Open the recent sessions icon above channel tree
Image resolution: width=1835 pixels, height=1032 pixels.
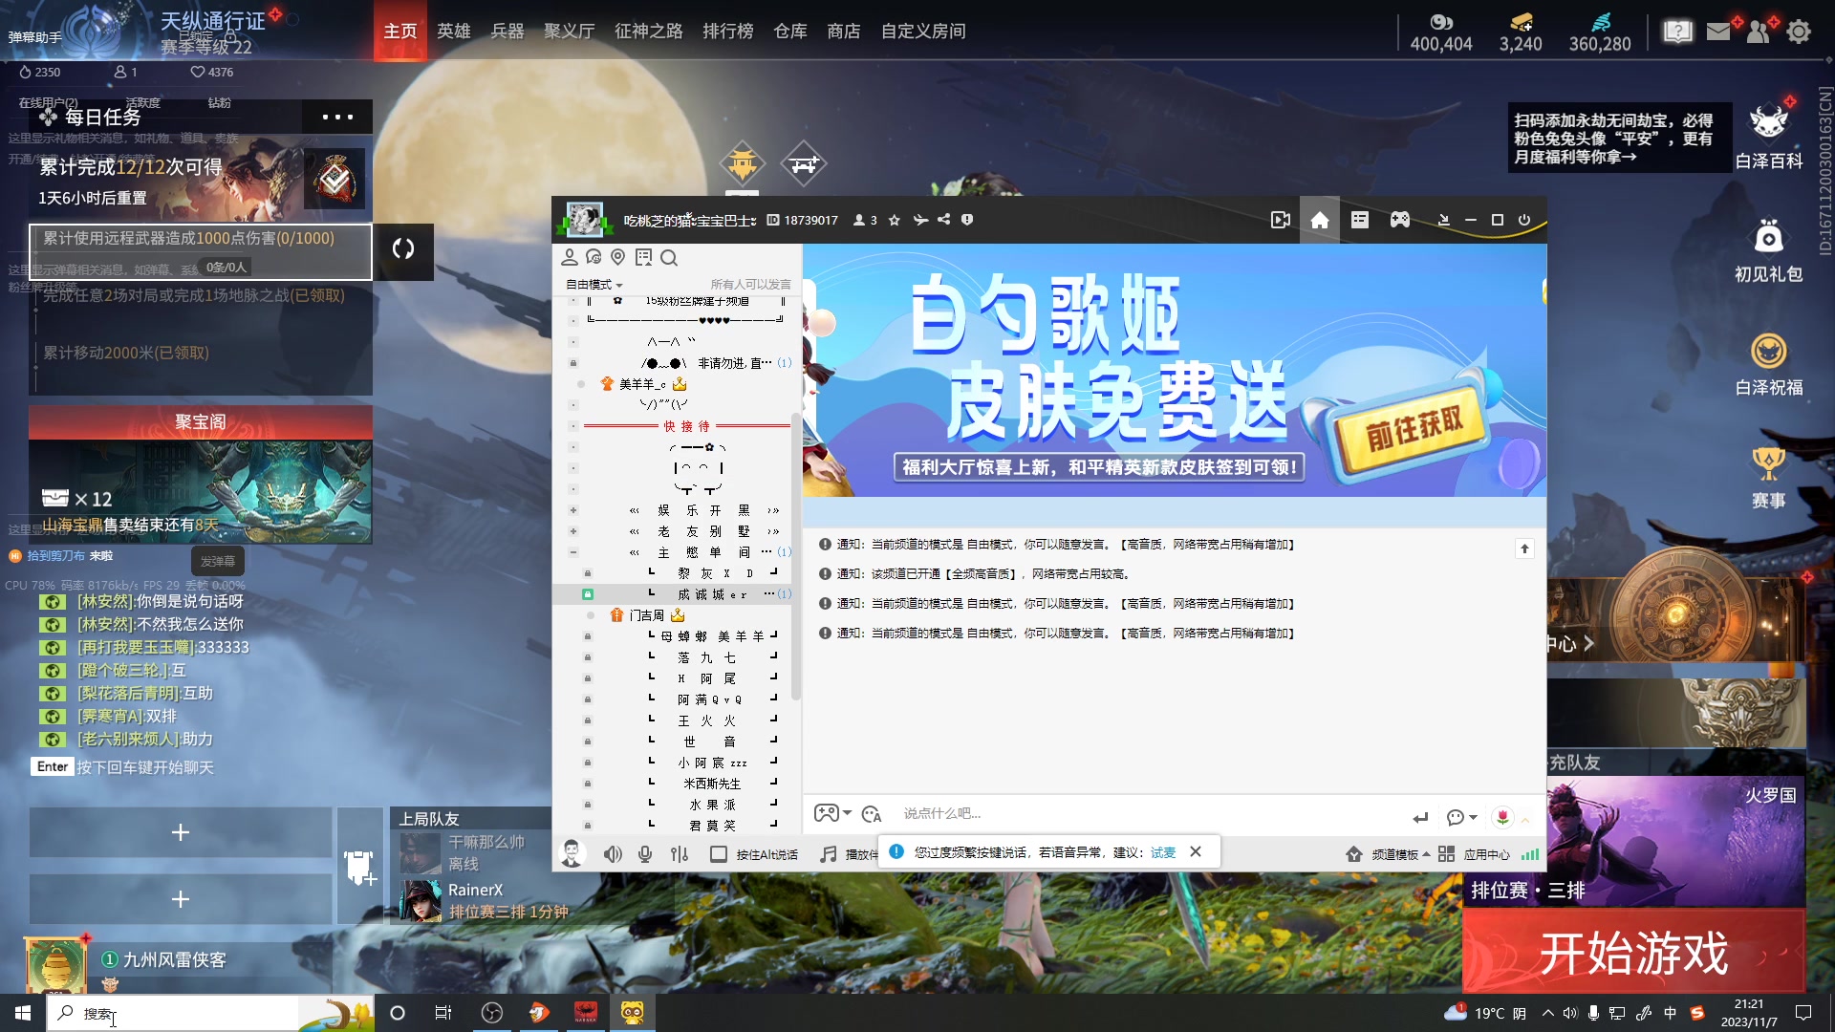tap(594, 258)
